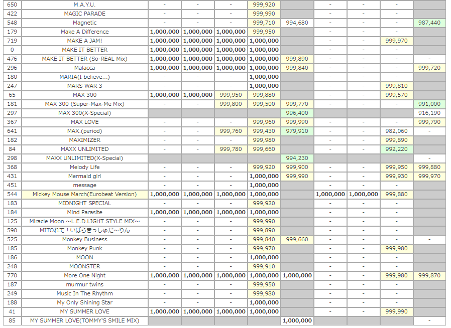The image size is (451, 328).
Task: Select the MOON song title
Action: tap(84, 258)
